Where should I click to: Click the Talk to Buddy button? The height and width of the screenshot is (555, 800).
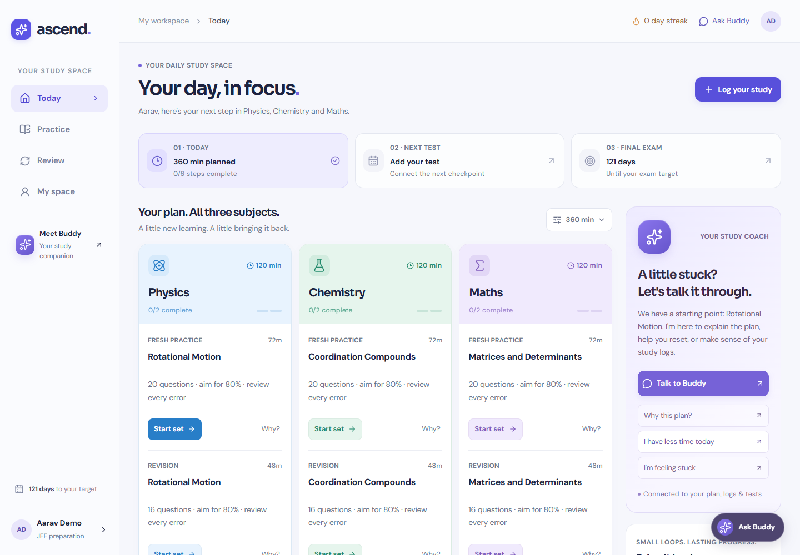(703, 384)
